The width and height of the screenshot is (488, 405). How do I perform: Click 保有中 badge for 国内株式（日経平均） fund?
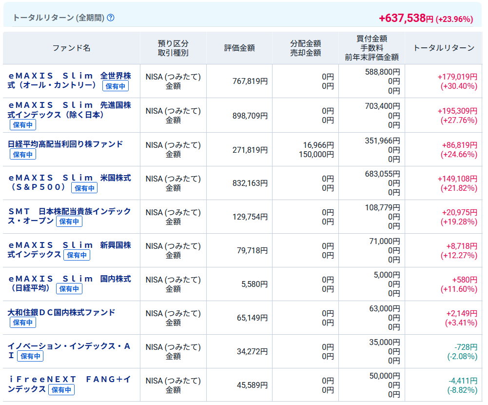coord(69,289)
